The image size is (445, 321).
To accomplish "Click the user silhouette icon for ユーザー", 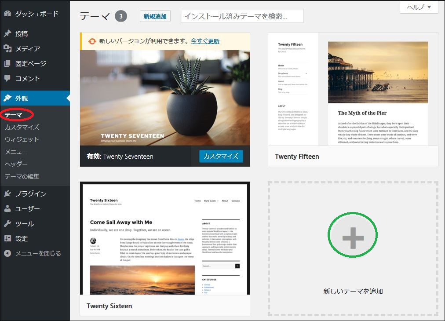I will [7, 208].
